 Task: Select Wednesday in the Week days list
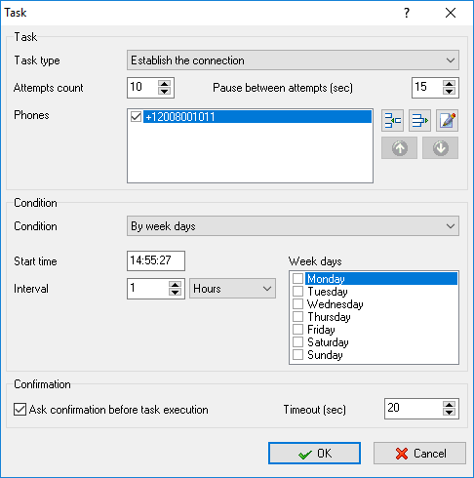click(336, 304)
